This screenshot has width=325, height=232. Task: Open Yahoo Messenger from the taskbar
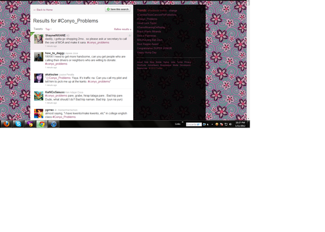tap(30, 124)
